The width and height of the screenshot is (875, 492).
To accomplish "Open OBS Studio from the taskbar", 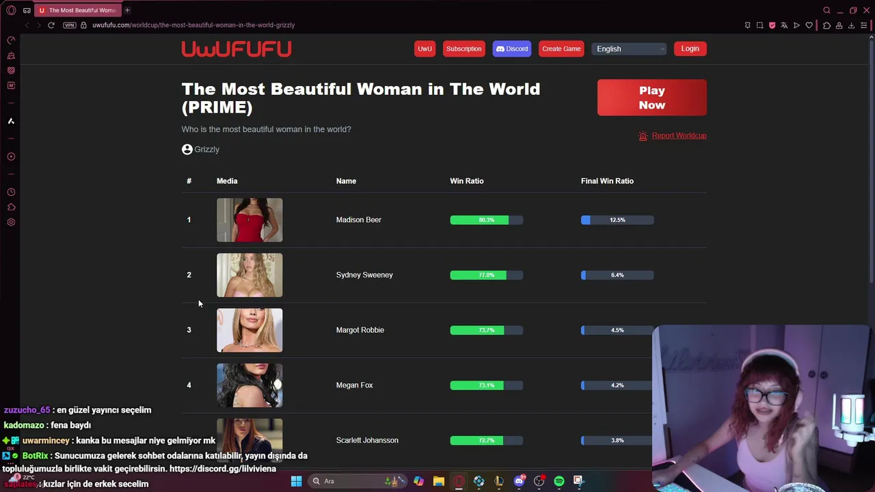I will point(539,481).
